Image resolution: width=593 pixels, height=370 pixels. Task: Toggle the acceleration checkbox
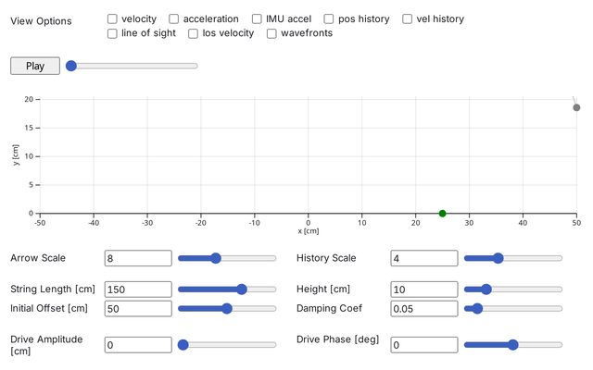click(174, 18)
